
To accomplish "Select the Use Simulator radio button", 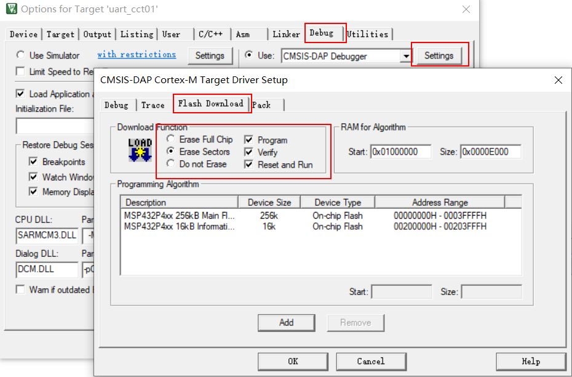I will (20, 55).
